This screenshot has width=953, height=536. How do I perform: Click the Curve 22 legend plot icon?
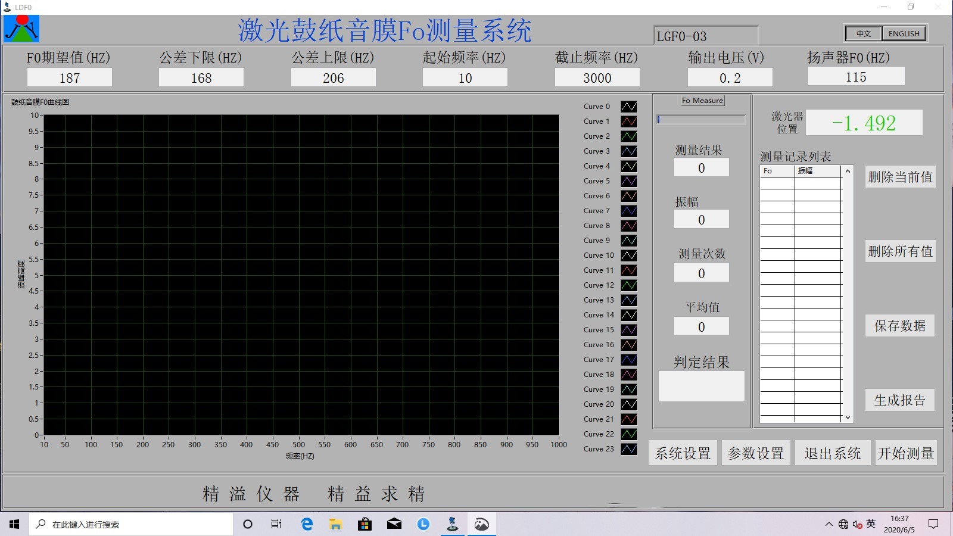pyautogui.click(x=629, y=434)
